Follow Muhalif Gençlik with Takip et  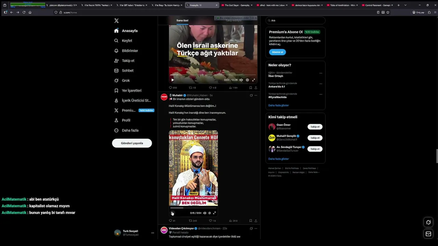point(315,138)
